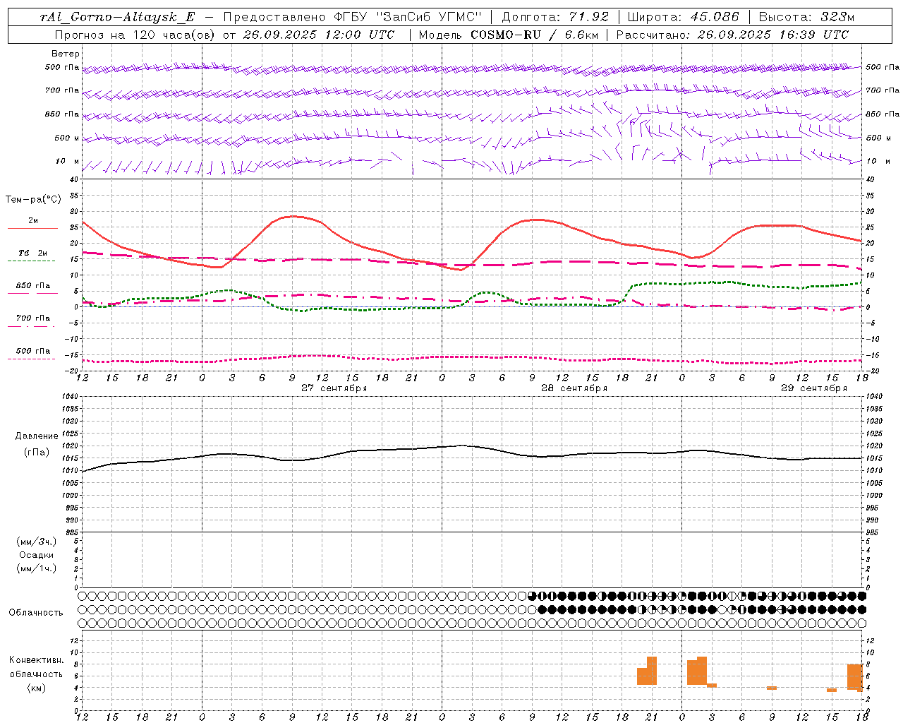The image size is (903, 723).
Task: Click the Осадки panel label
Action: [37, 555]
